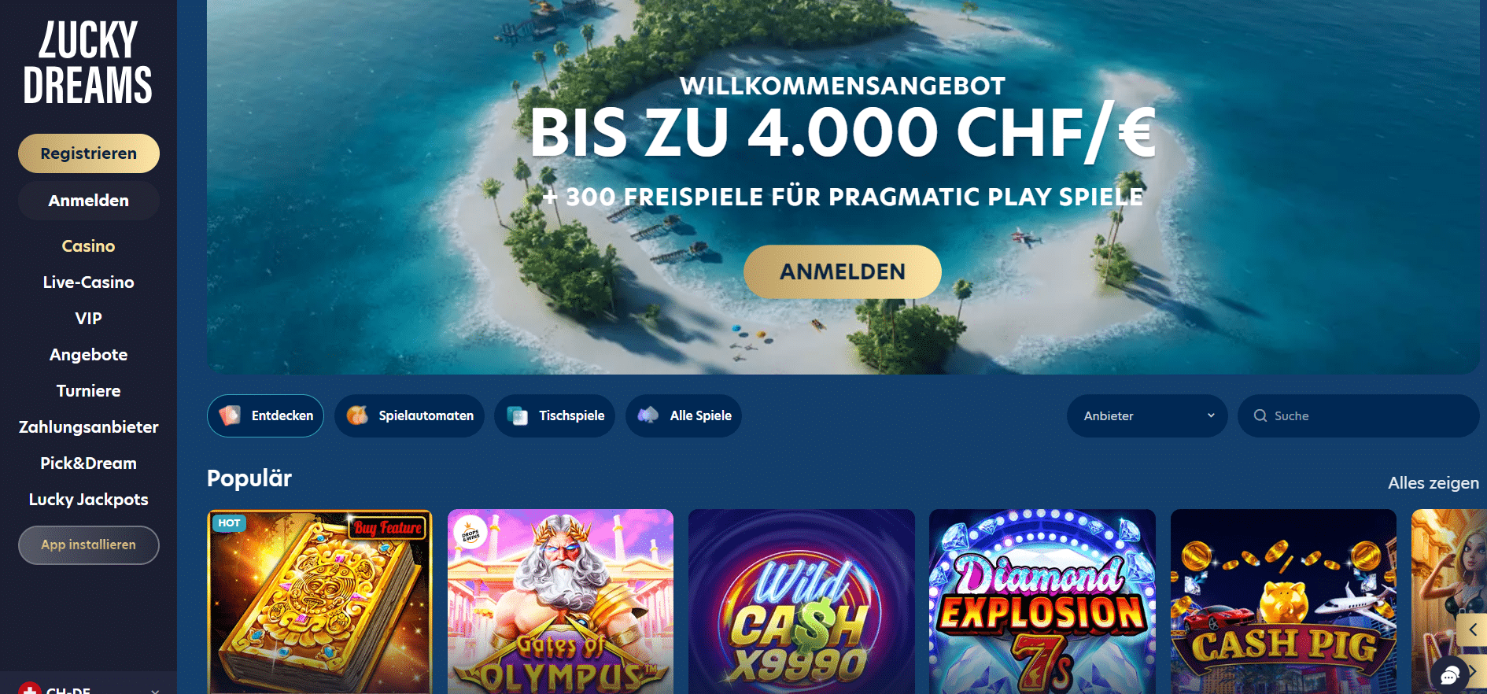The height and width of the screenshot is (694, 1487).
Task: Click the Swiss flag language icon
Action: click(x=30, y=688)
